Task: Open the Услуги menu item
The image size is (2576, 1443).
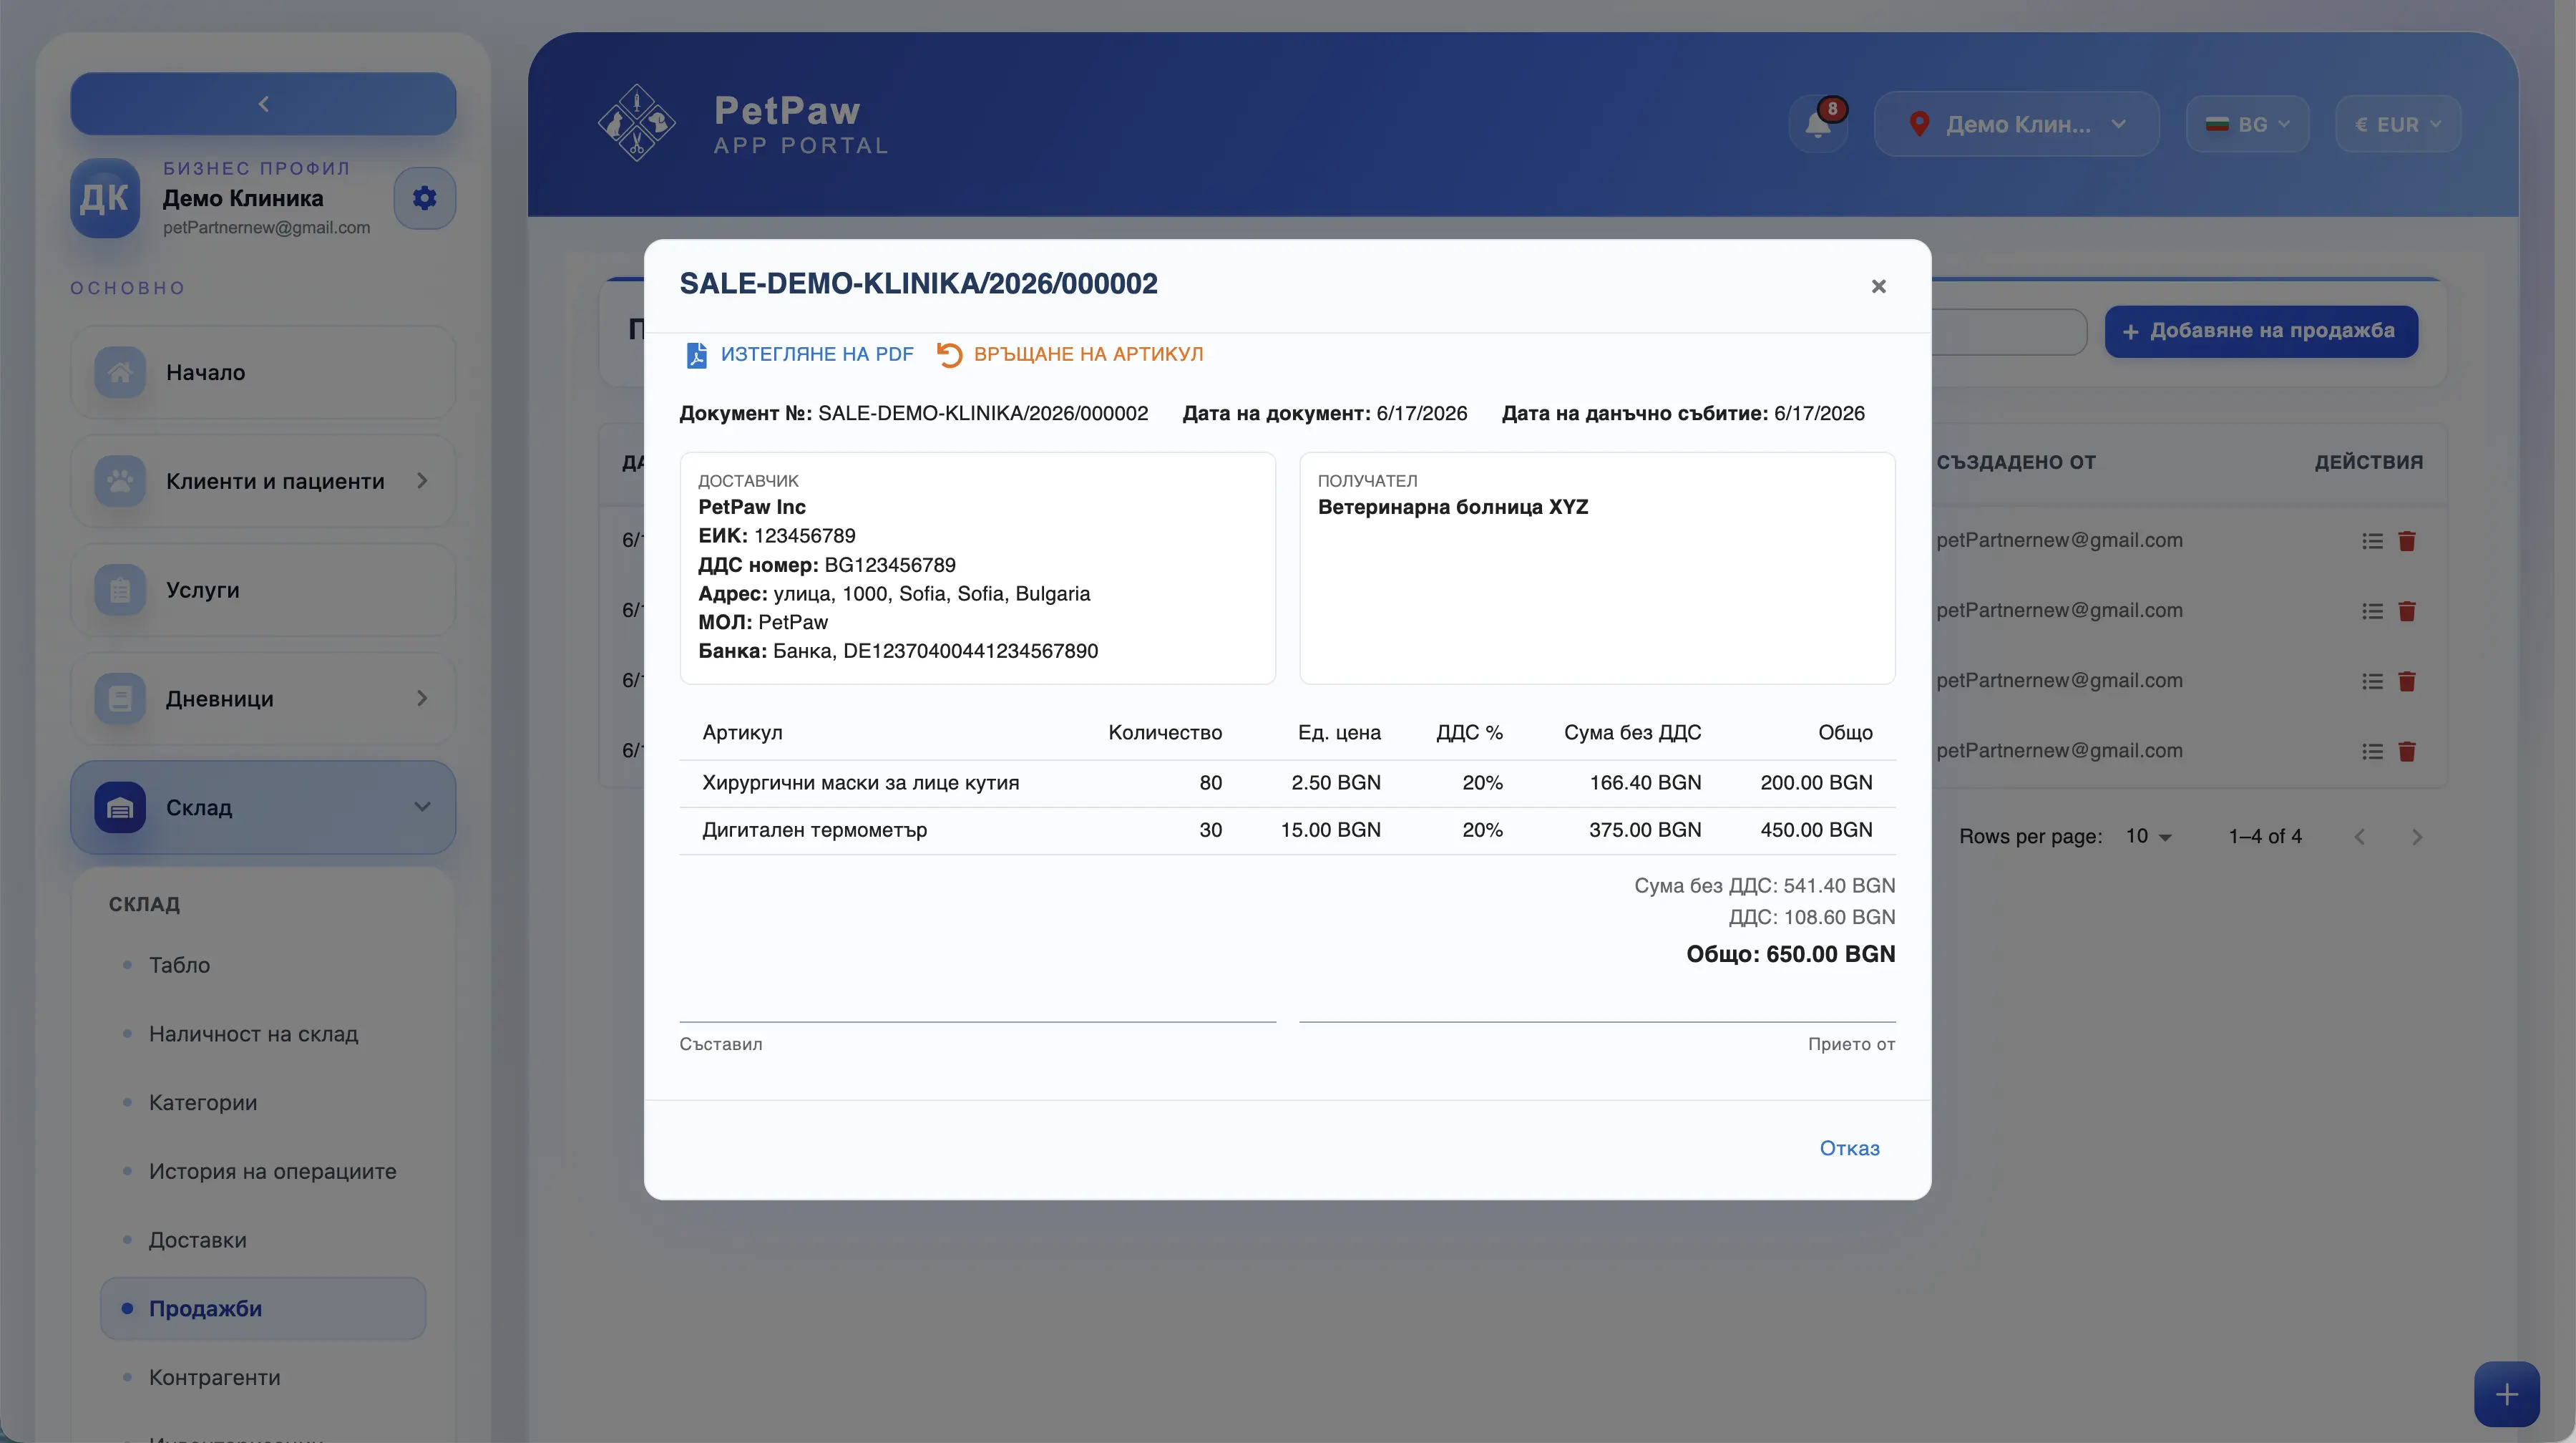Action: coord(263,590)
